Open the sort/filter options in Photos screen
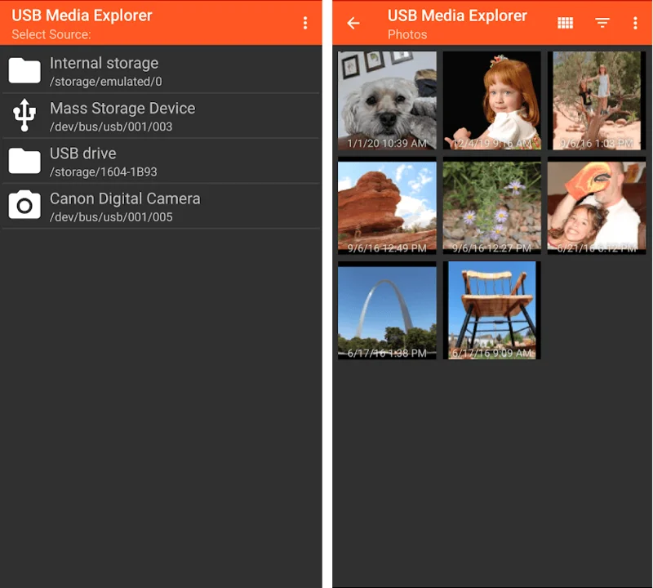 (x=602, y=23)
